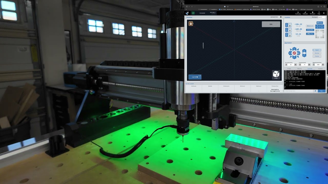The image size is (328, 184).
Task: Click the jog cancel stop icon
Action: (x=294, y=53)
